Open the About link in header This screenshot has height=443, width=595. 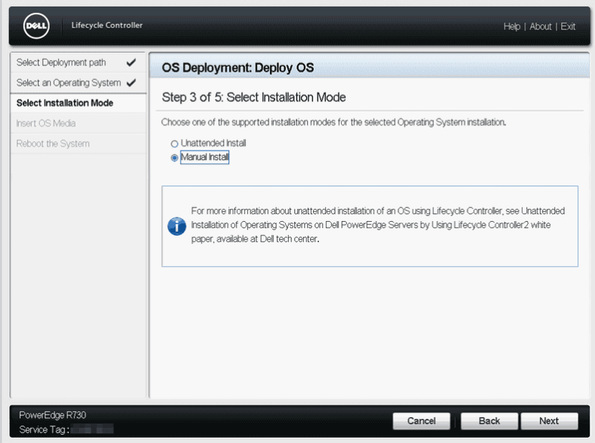541,26
